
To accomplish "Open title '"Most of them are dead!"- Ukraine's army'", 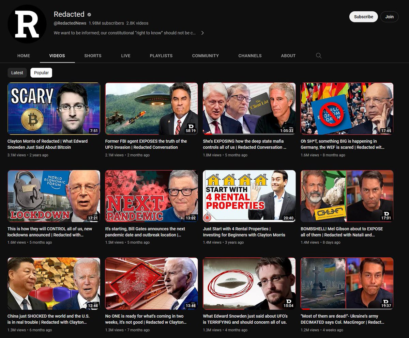I will coord(342,319).
